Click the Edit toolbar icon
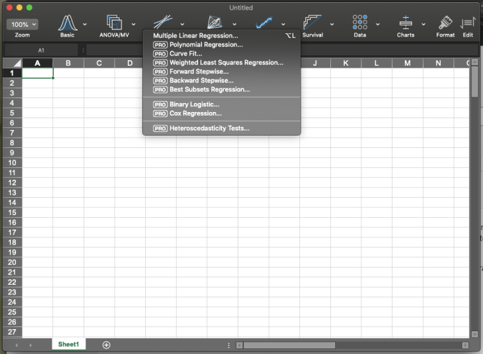This screenshot has width=483, height=354. coord(468,24)
